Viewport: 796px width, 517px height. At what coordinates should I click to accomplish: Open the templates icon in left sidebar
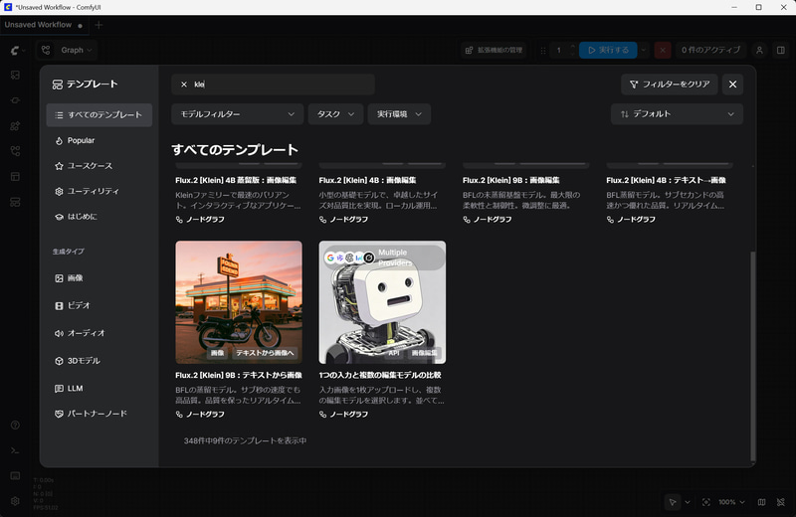(15, 202)
